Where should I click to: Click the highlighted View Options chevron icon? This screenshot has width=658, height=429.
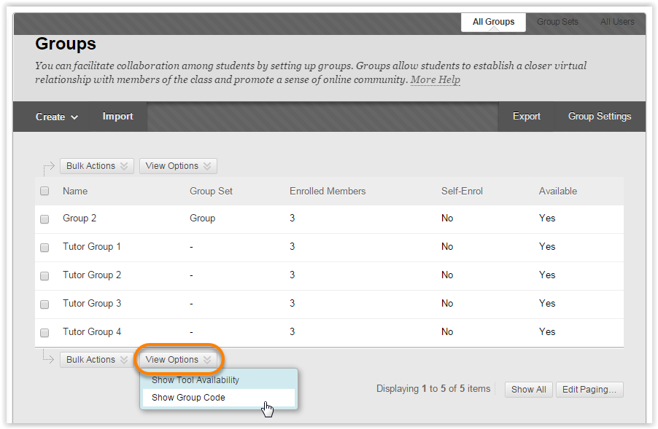tap(207, 360)
